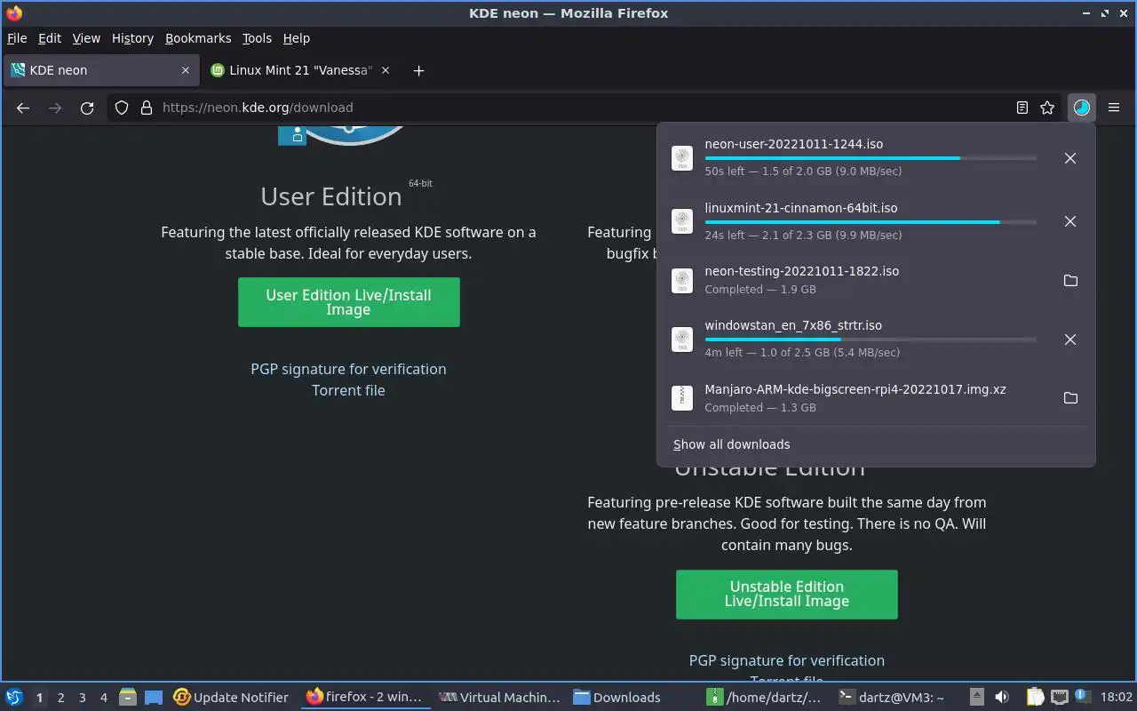Open containing folder for Manjaro-ARM-kde-bigscreen img.xz
The width and height of the screenshot is (1137, 711).
[x=1070, y=398]
